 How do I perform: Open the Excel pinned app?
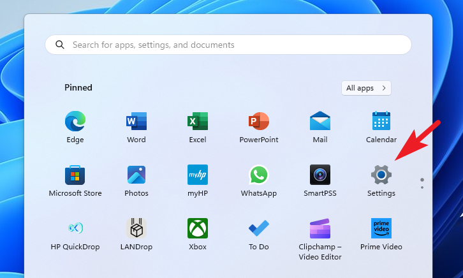point(198,127)
